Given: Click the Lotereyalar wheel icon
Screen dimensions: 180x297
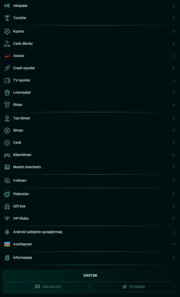Looking at the screenshot, I should click(7, 93).
